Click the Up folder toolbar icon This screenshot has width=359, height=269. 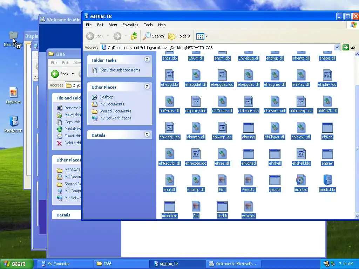click(134, 36)
